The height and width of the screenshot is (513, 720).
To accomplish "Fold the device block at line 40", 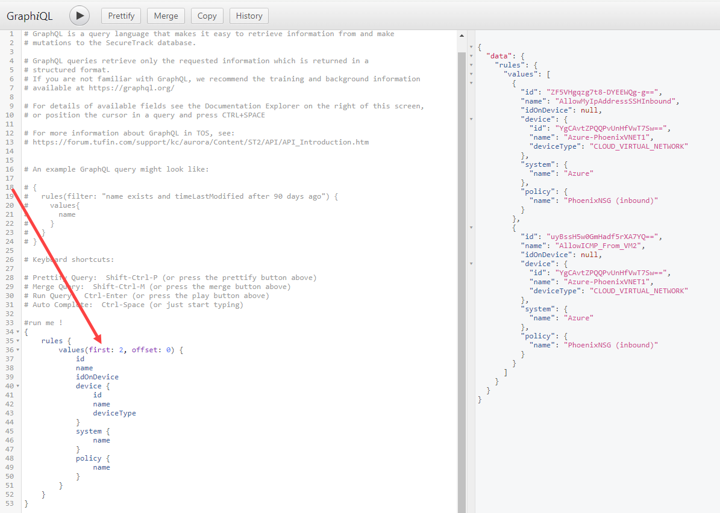I will (x=18, y=386).
